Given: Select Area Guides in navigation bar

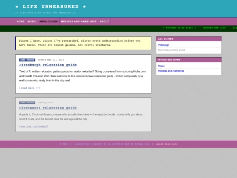Looking at the screenshot, I should tap(49, 22).
